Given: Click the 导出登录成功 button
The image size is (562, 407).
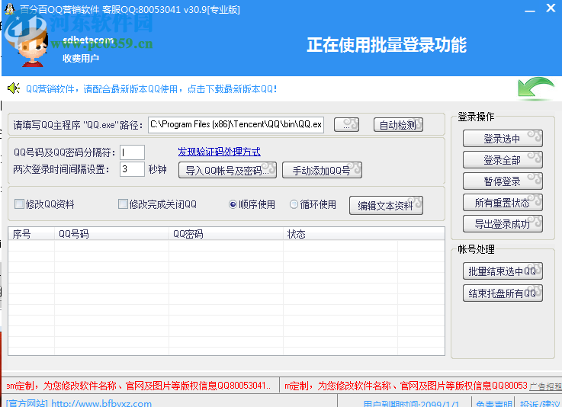Looking at the screenshot, I should [x=503, y=224].
